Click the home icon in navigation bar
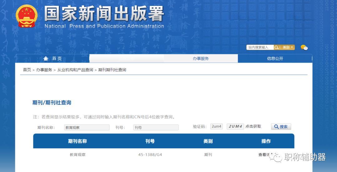 point(46,58)
